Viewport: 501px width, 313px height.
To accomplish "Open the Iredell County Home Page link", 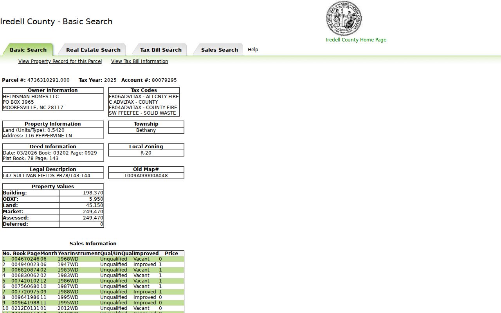I will click(356, 40).
